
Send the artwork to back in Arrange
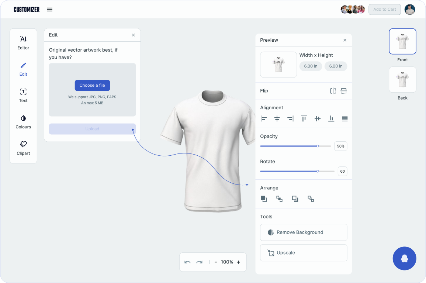[x=311, y=199]
